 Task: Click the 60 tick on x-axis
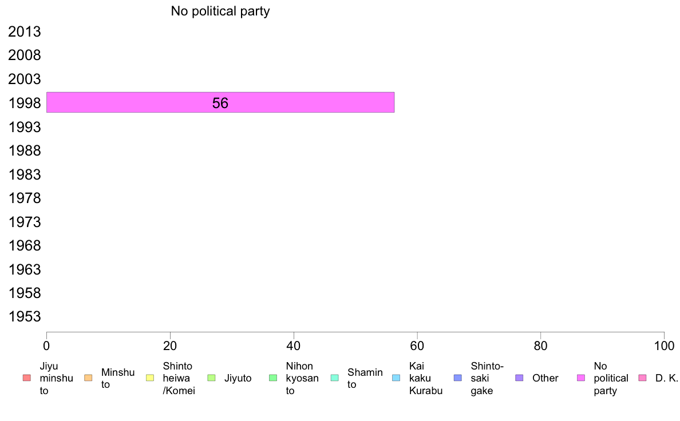coord(417,345)
